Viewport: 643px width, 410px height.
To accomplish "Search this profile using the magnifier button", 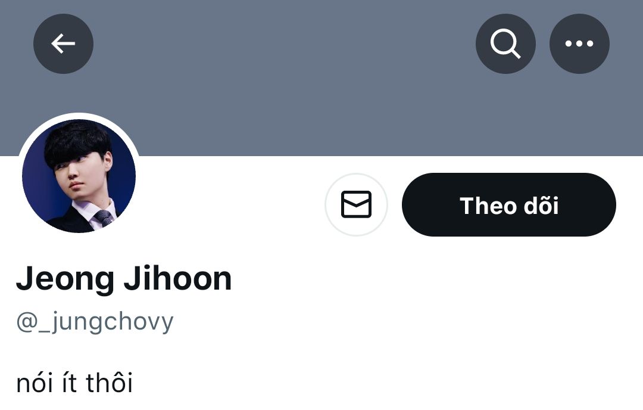I will (x=505, y=44).
